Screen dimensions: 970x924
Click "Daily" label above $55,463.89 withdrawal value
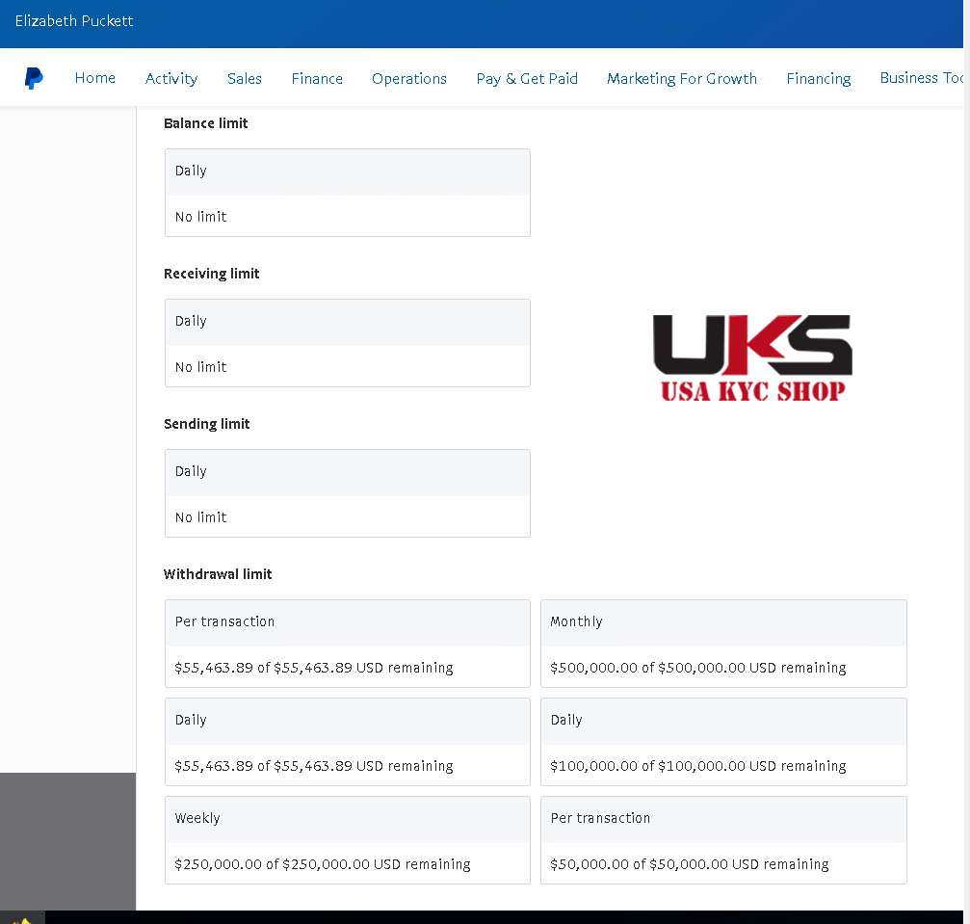[191, 721]
